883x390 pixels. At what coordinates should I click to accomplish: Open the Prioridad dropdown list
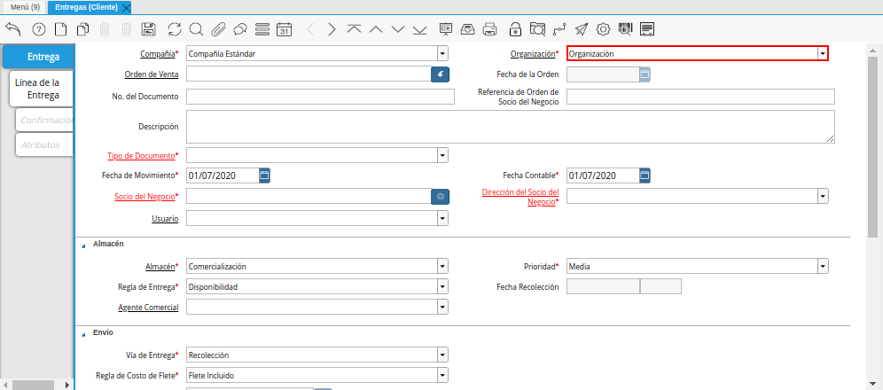pos(823,266)
